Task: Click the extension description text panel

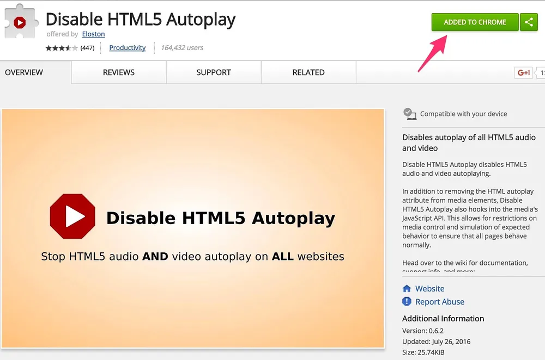Action: [x=470, y=202]
